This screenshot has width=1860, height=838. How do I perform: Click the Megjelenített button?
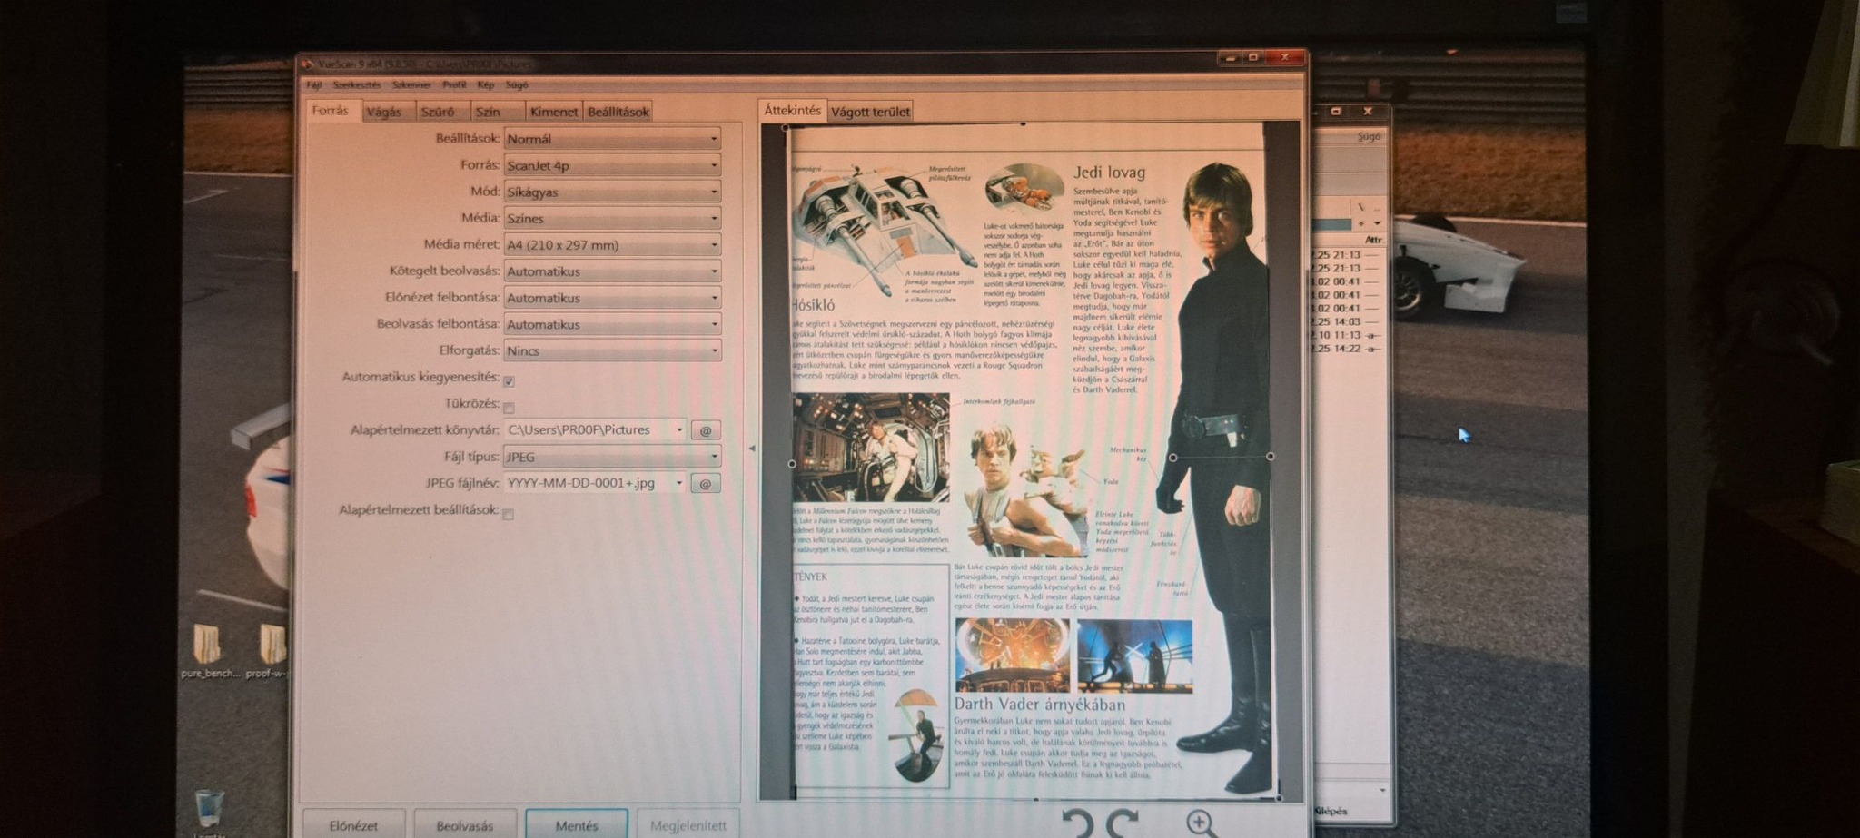click(x=688, y=825)
